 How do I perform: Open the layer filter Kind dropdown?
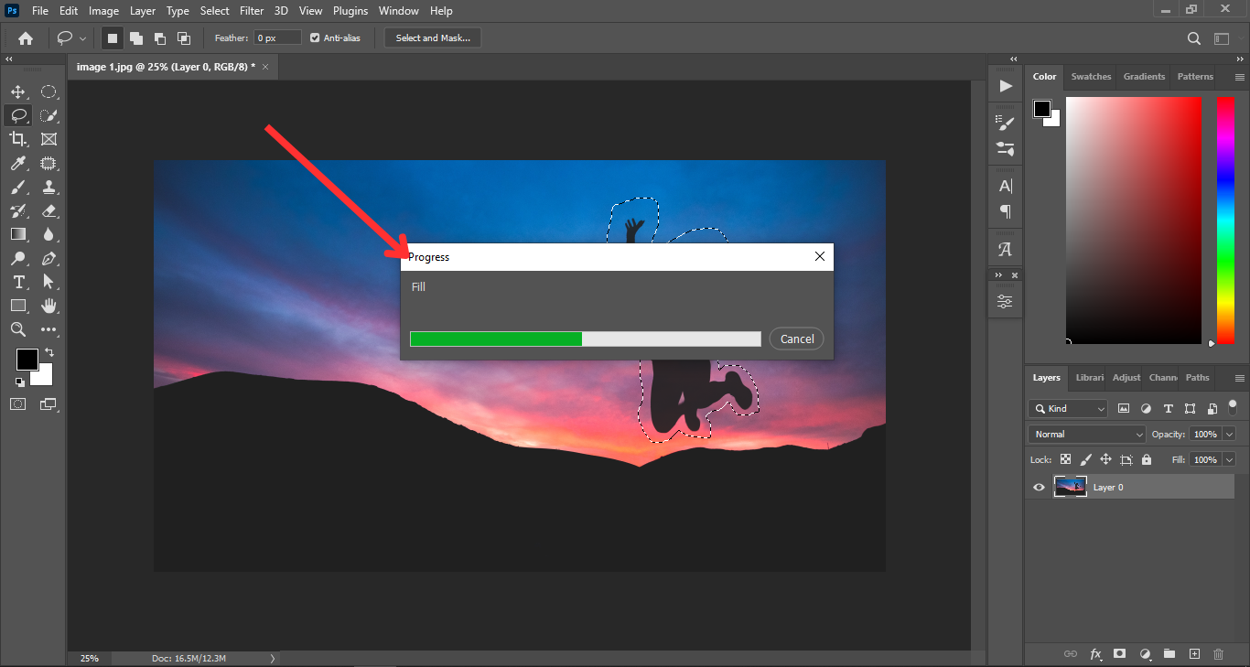pyautogui.click(x=1068, y=408)
